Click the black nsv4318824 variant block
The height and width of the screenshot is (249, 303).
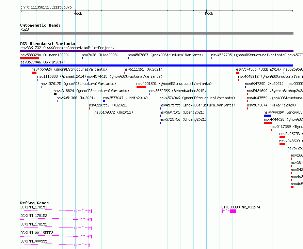pos(55,94)
